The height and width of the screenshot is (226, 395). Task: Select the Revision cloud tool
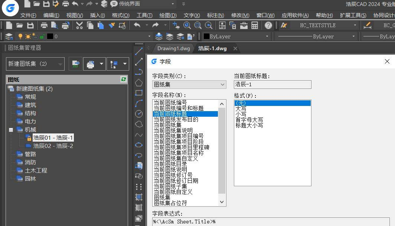[139, 124]
